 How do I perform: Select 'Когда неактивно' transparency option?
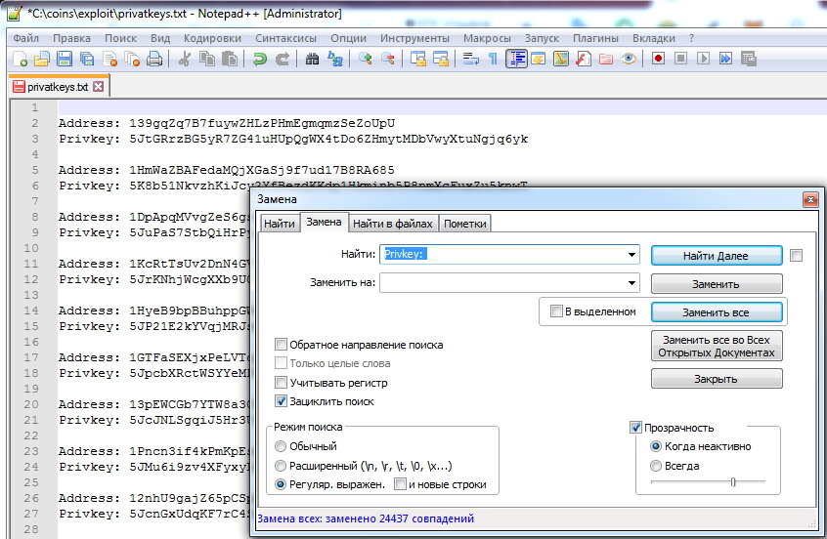click(x=656, y=446)
